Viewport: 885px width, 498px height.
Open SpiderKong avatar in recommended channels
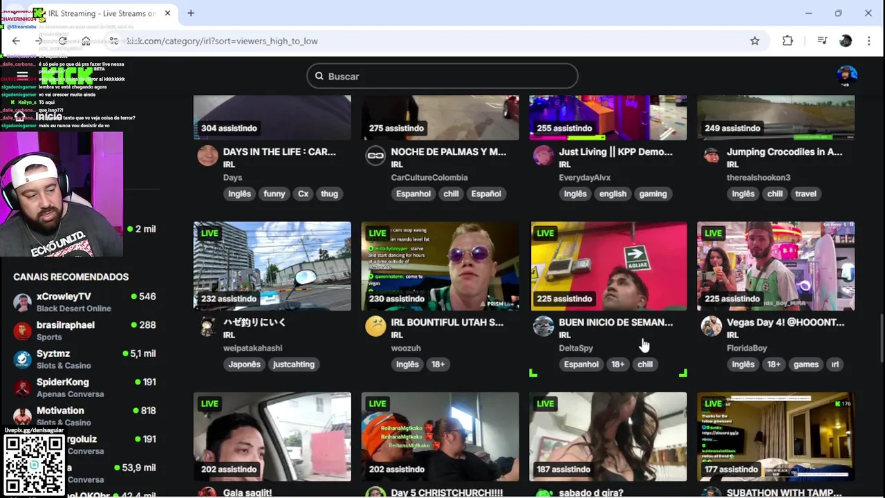tap(23, 387)
